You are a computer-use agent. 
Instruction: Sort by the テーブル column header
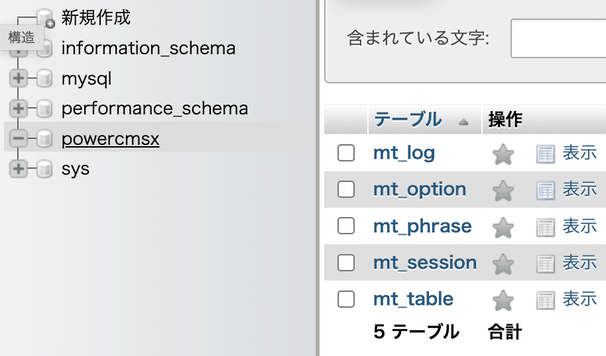(x=408, y=119)
